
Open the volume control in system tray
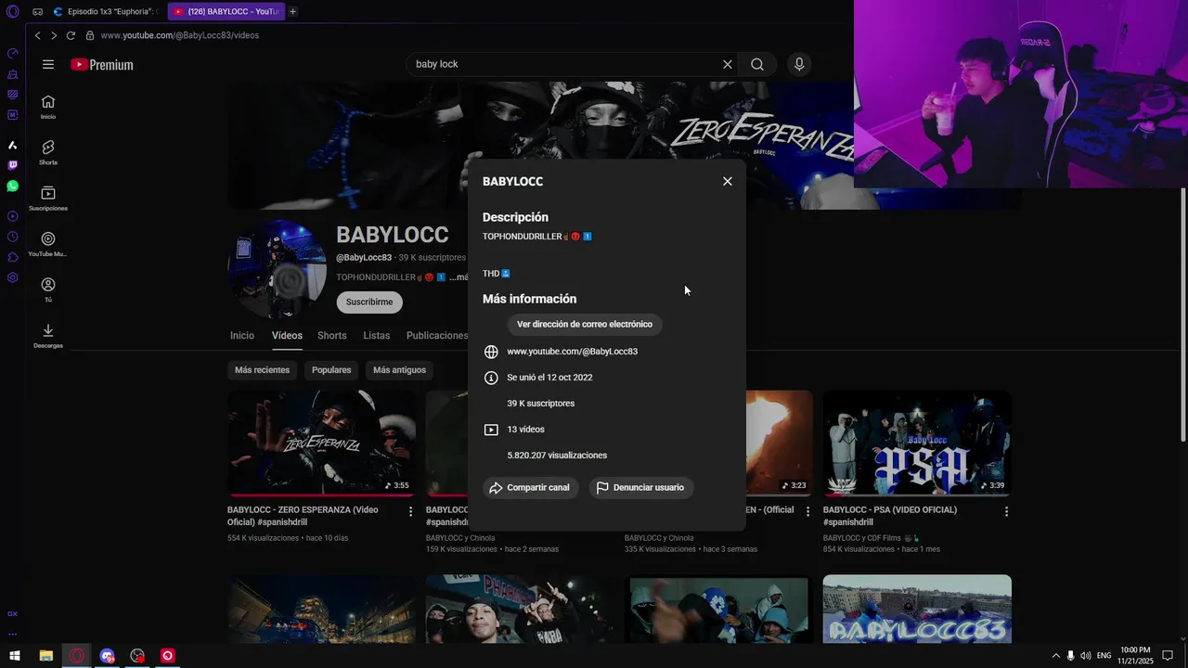point(1086,656)
